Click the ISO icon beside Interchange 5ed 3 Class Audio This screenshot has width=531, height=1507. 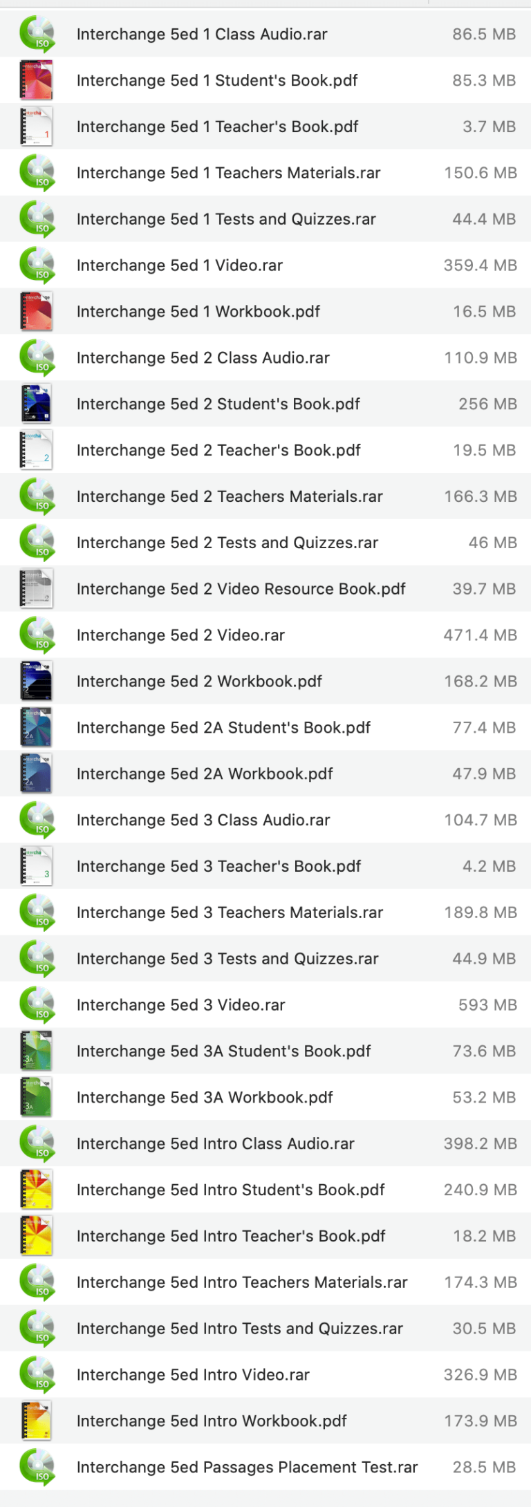36,819
